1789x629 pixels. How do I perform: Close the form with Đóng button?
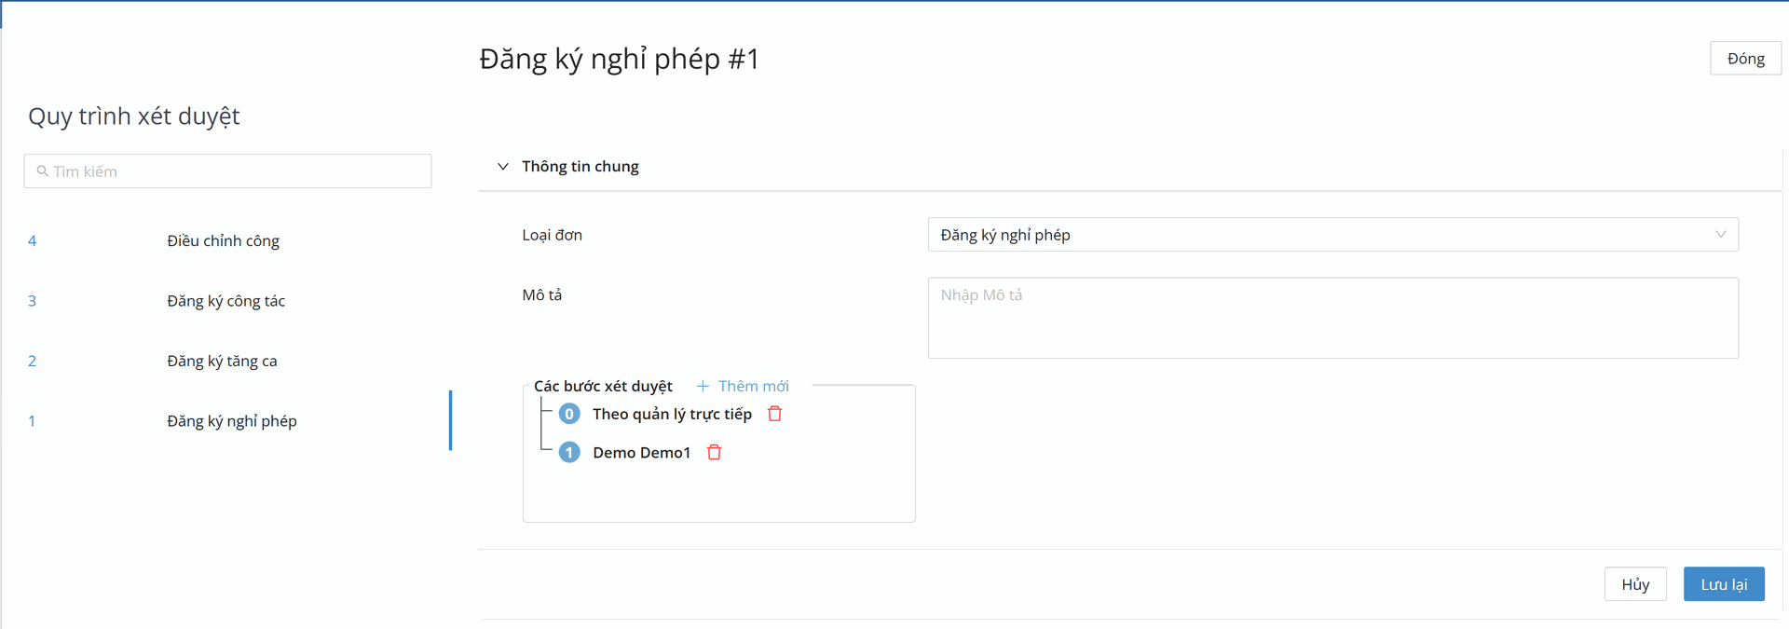tap(1745, 59)
